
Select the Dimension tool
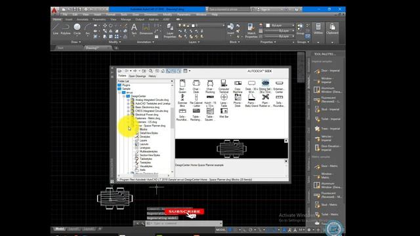tap(146, 29)
